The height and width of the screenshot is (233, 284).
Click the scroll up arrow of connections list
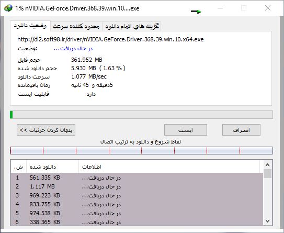pyautogui.click(x=267, y=165)
